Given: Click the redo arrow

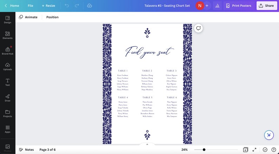Looking at the screenshot, I should 77,6.
